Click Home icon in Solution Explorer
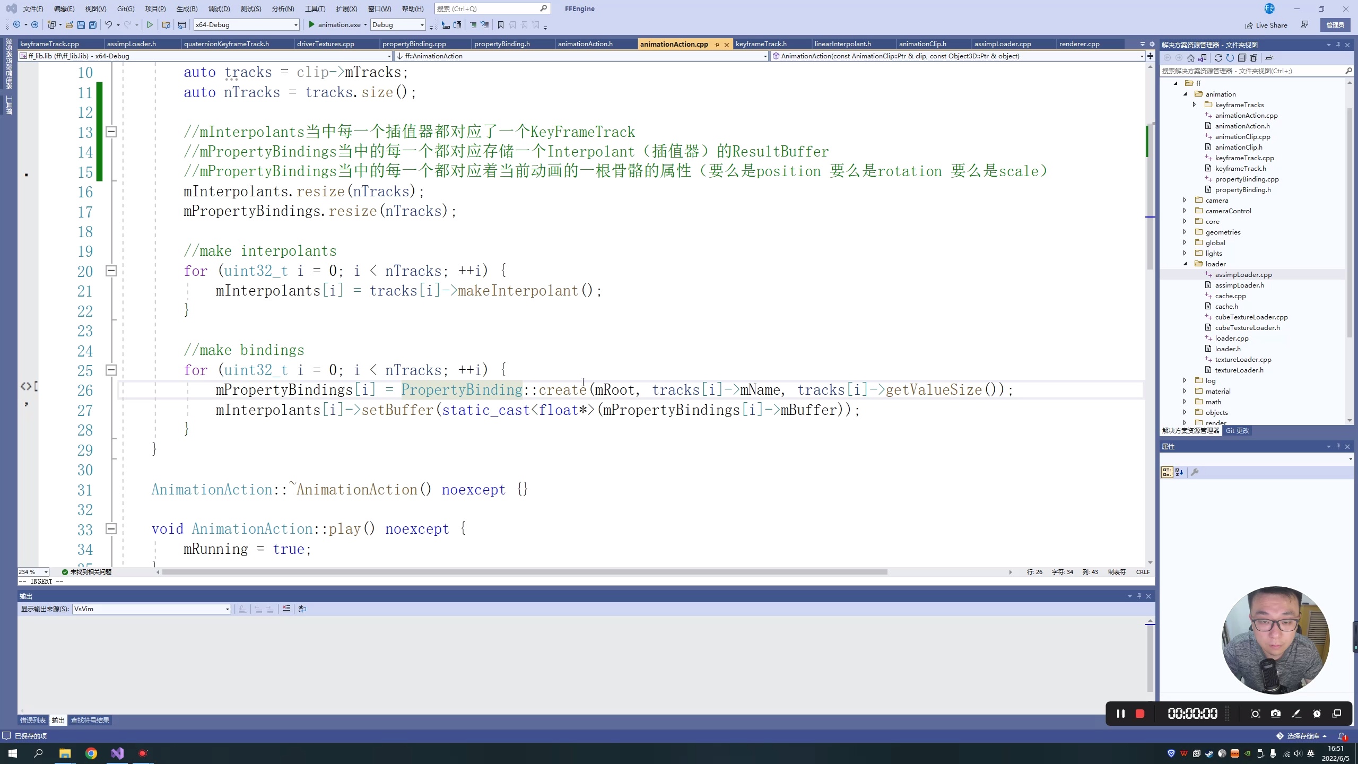1358x764 pixels. 1191,58
